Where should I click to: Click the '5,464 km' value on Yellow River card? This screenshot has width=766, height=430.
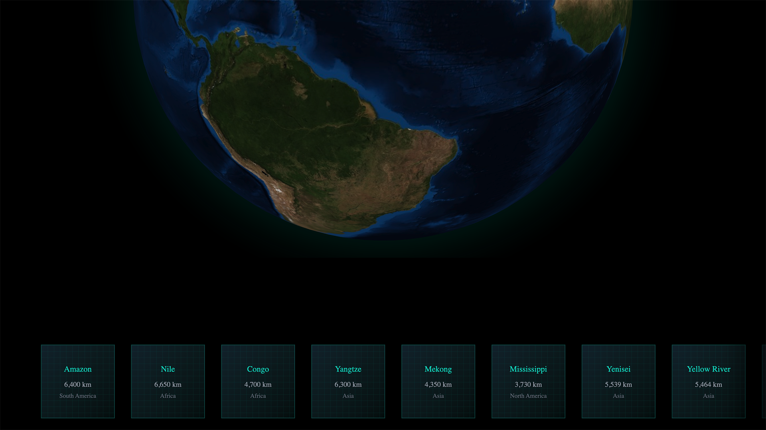click(x=709, y=384)
